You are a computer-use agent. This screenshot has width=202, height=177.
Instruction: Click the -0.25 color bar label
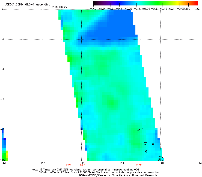(146, 9)
